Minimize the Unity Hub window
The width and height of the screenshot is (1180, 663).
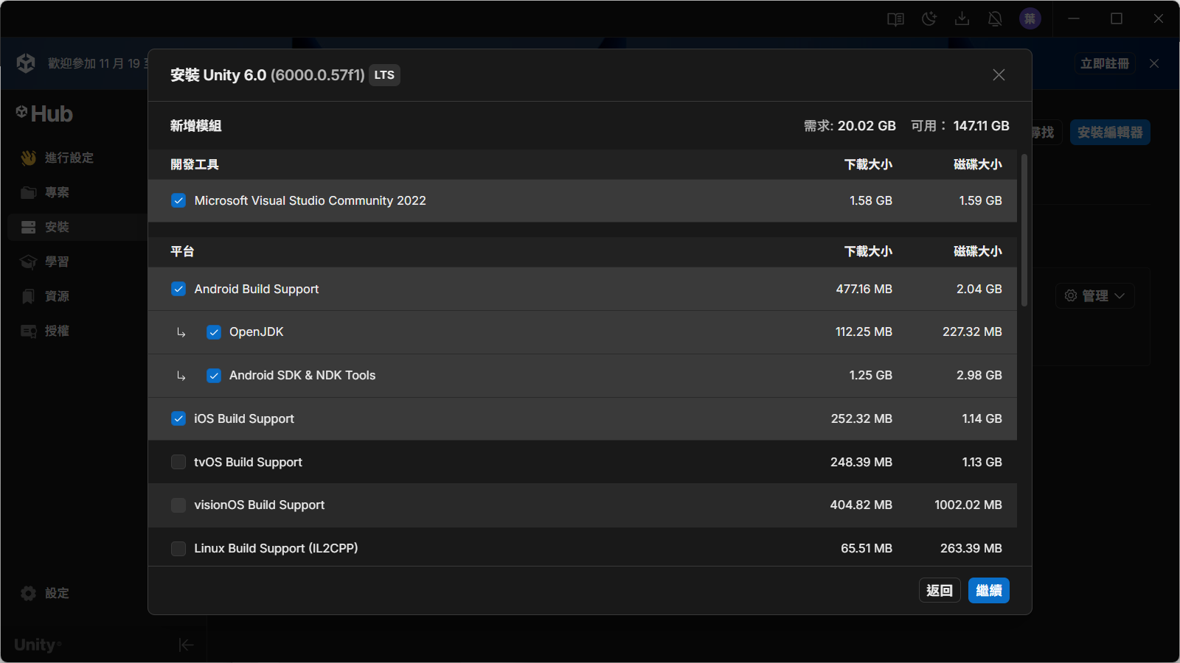(x=1074, y=19)
